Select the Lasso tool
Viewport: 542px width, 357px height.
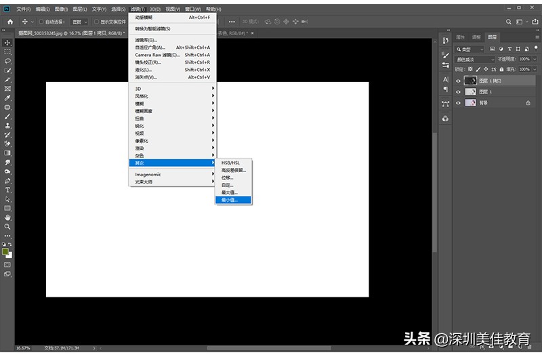click(7, 61)
